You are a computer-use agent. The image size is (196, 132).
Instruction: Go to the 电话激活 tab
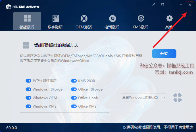click(x=112, y=22)
